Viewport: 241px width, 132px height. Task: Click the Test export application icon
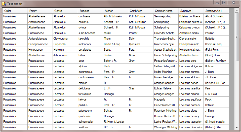[x=4, y=4]
